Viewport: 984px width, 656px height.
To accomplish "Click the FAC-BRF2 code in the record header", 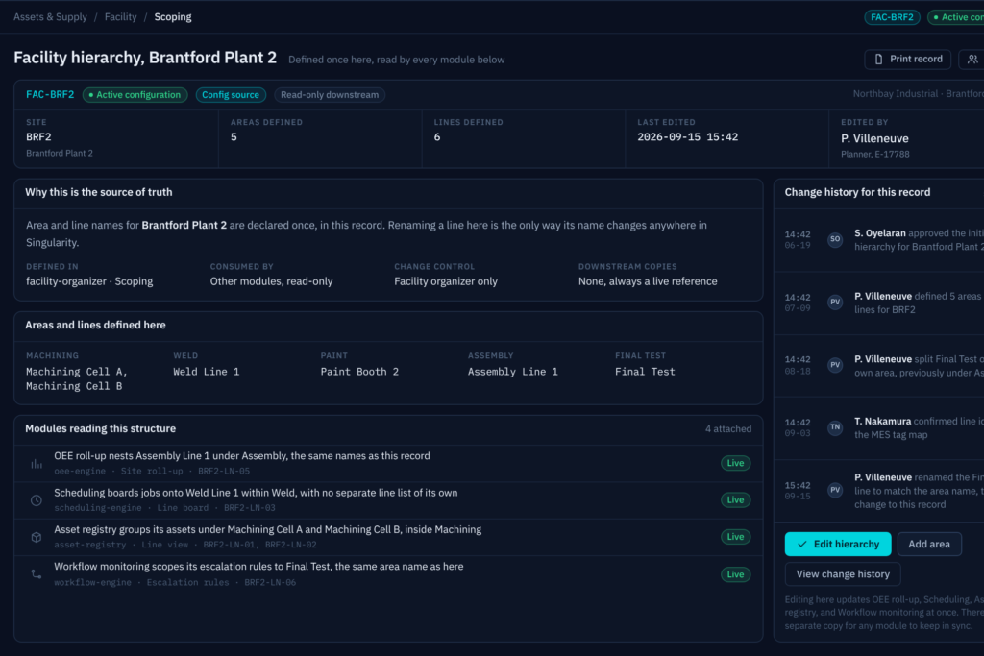I will tap(50, 95).
